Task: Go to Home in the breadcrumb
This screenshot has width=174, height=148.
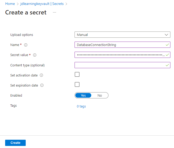Action: tap(10, 4)
